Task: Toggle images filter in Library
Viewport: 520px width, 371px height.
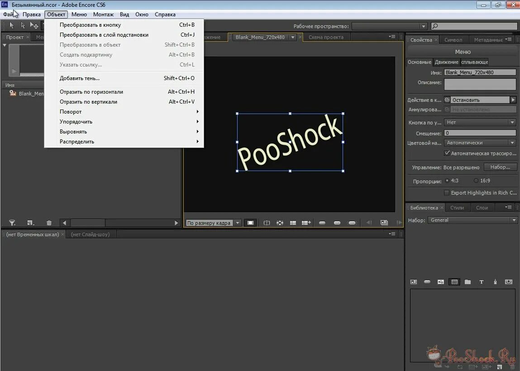Action: (x=441, y=282)
